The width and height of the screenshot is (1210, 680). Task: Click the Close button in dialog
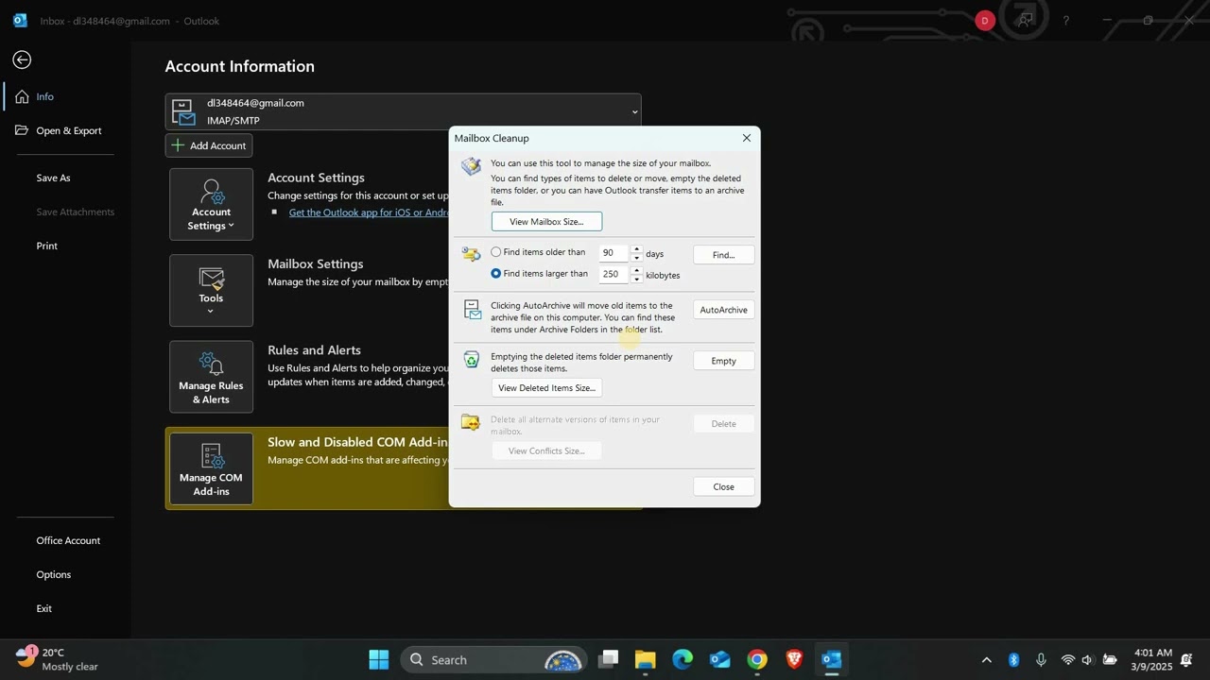pos(723,486)
